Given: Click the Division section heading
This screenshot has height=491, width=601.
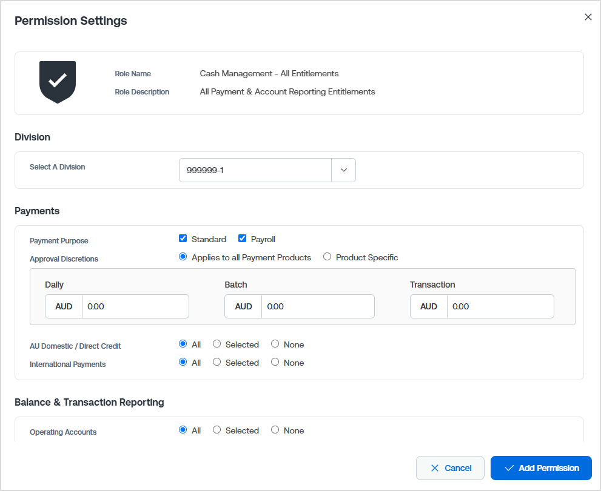Looking at the screenshot, I should click(x=32, y=137).
